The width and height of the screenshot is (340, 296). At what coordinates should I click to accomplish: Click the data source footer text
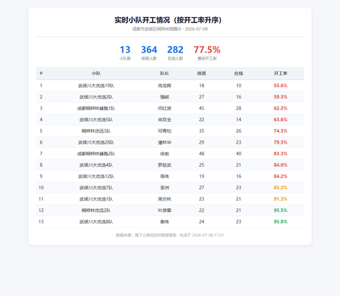170,235
